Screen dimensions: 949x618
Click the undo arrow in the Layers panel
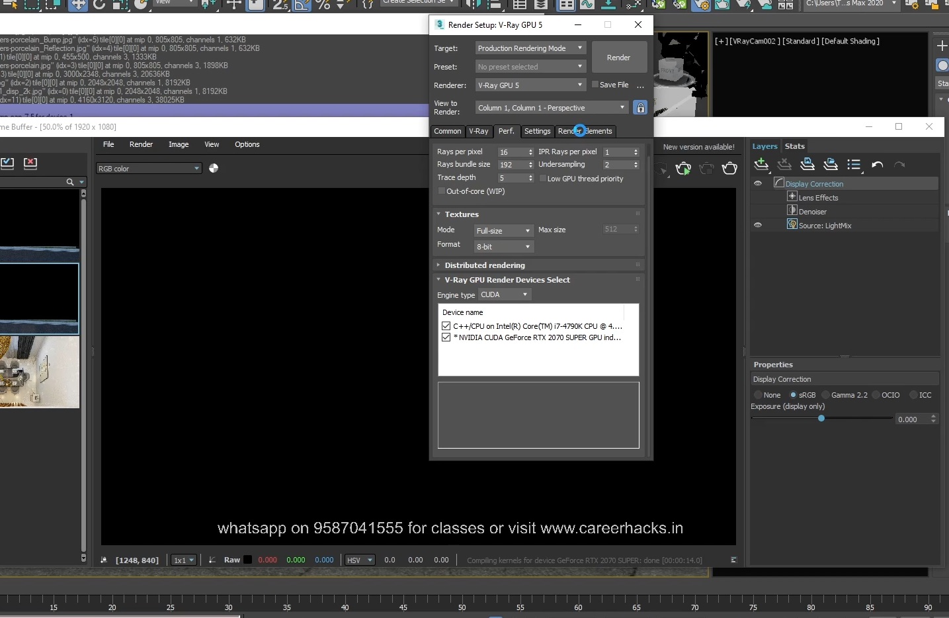coord(878,164)
